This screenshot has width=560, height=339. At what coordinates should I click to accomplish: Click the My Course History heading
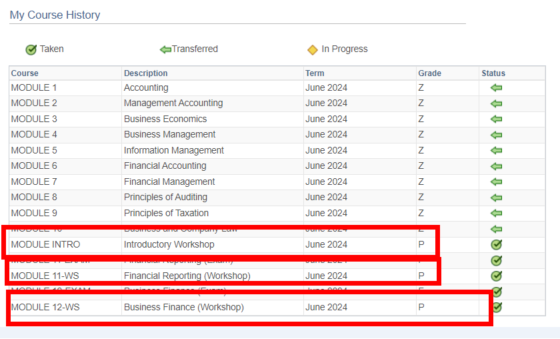coord(55,15)
